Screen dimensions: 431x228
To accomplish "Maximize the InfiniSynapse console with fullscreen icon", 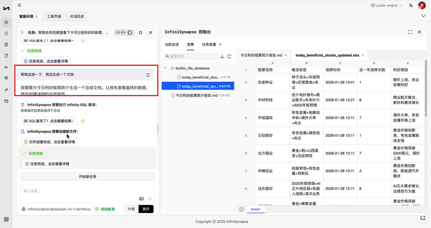I will (410, 32).
